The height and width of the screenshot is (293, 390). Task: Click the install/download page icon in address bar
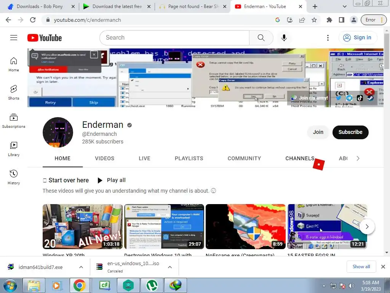(x=290, y=20)
